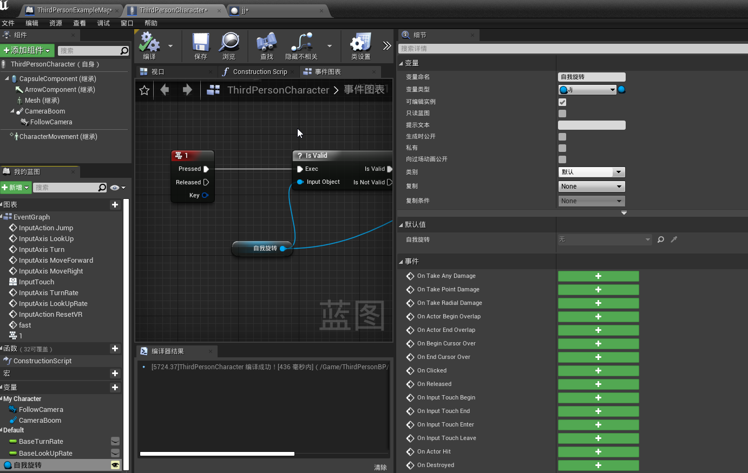Open the variable type dropdown showing Jj
The height and width of the screenshot is (473, 748).
[x=587, y=90]
